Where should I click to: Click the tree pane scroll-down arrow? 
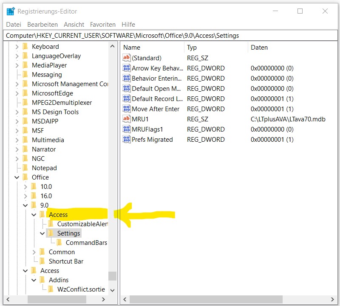pyautogui.click(x=112, y=290)
